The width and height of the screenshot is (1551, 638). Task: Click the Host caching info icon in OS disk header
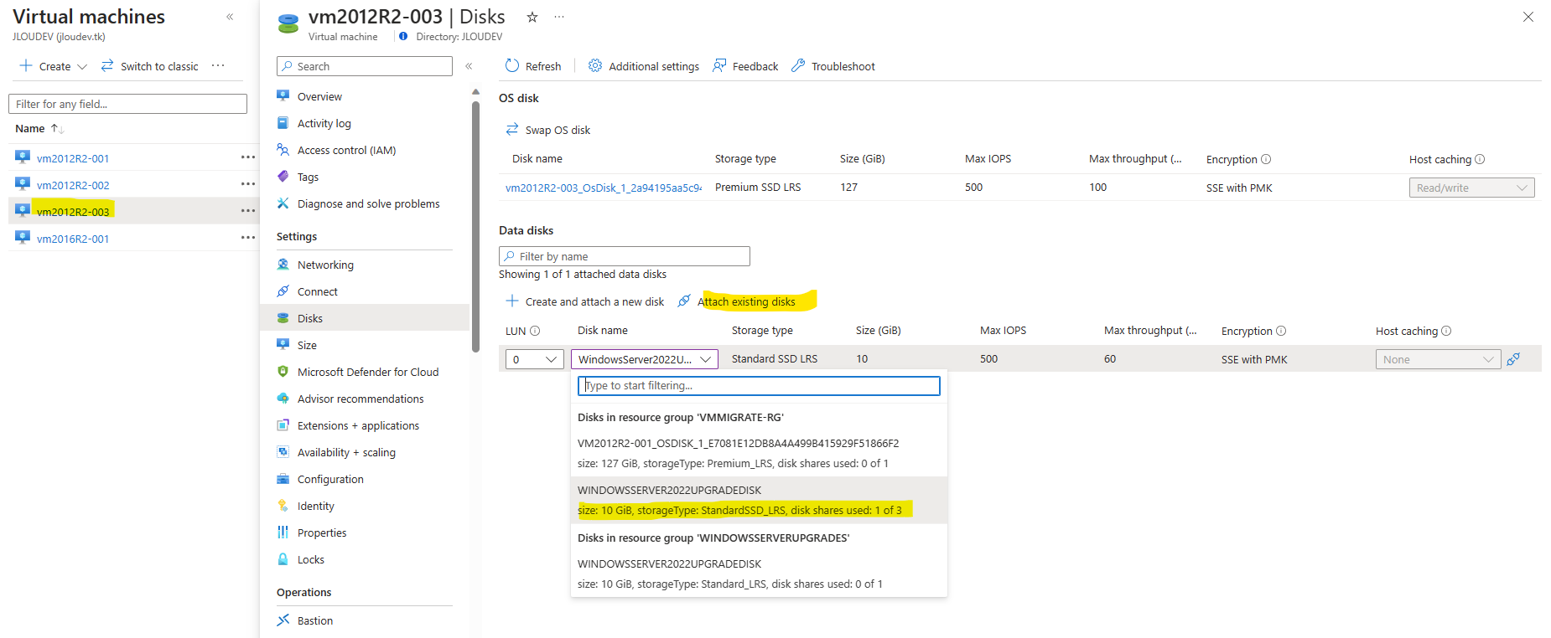point(1480,159)
